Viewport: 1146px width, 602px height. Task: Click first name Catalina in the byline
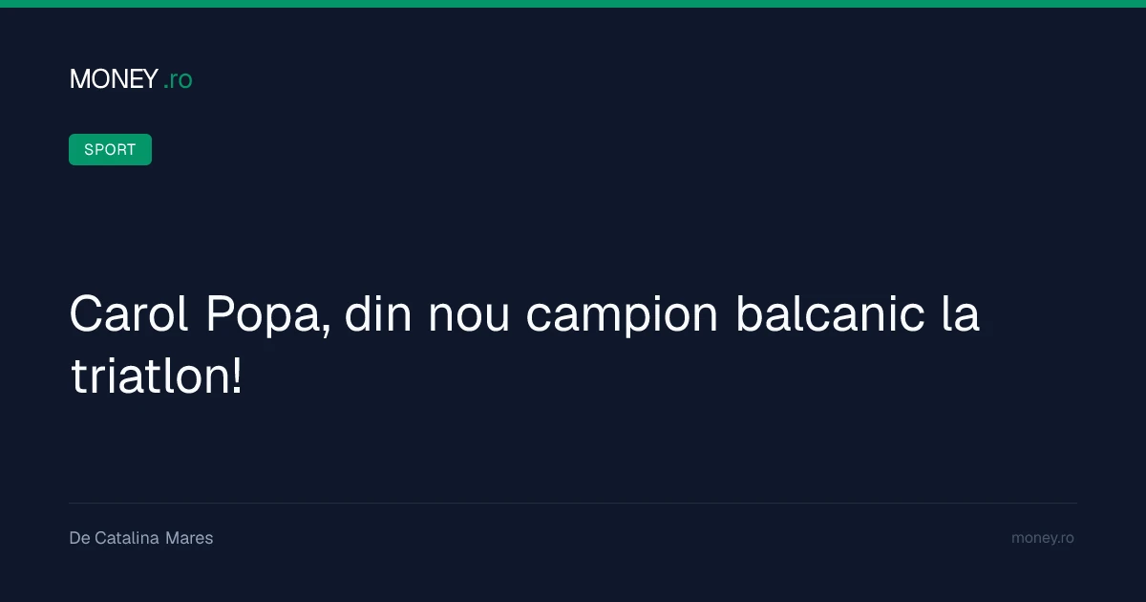(127, 538)
